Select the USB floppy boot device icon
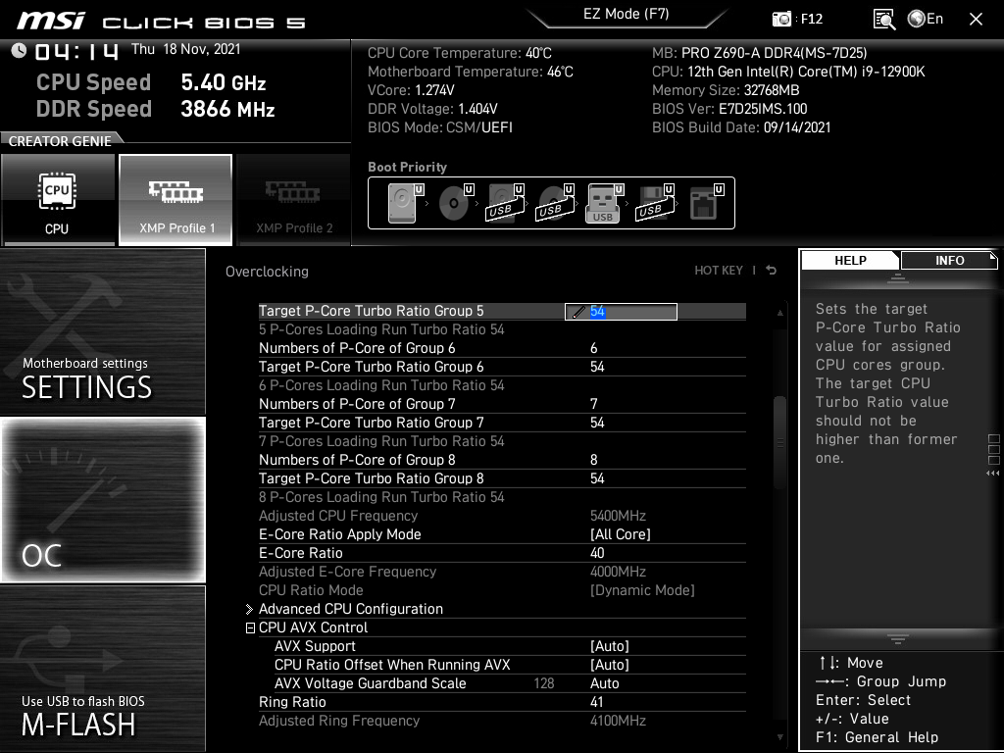The height and width of the screenshot is (753, 1004). pos(654,202)
